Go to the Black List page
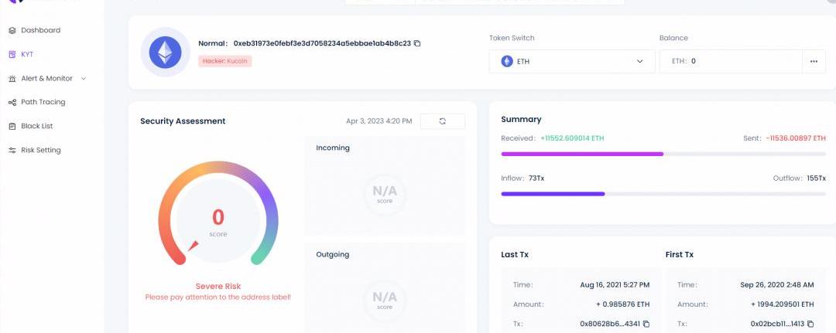Image resolution: width=836 pixels, height=333 pixels. pyautogui.click(x=36, y=126)
